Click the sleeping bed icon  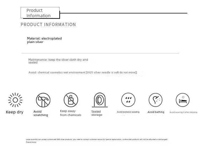tap(183, 100)
